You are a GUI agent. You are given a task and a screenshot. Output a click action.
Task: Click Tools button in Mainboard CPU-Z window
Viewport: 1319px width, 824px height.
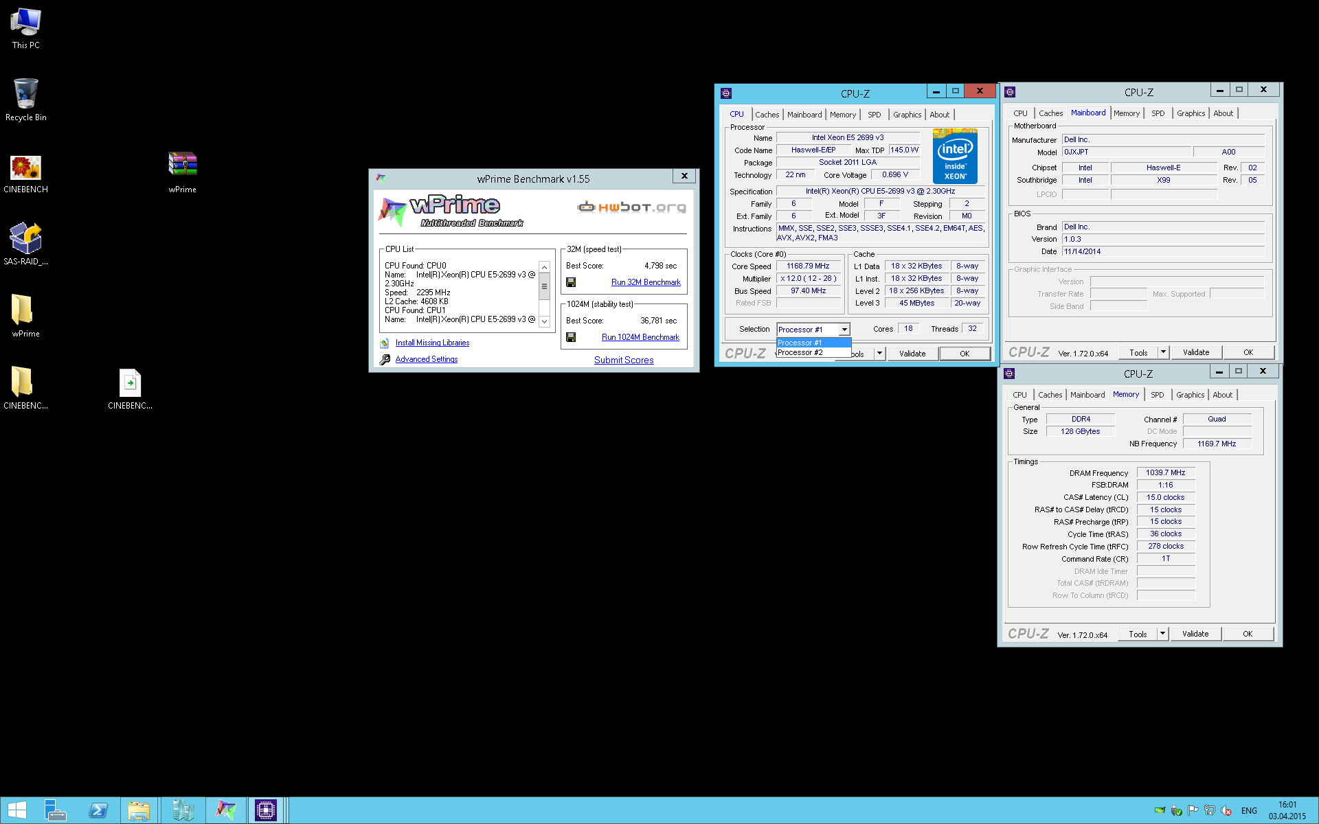(x=1138, y=352)
